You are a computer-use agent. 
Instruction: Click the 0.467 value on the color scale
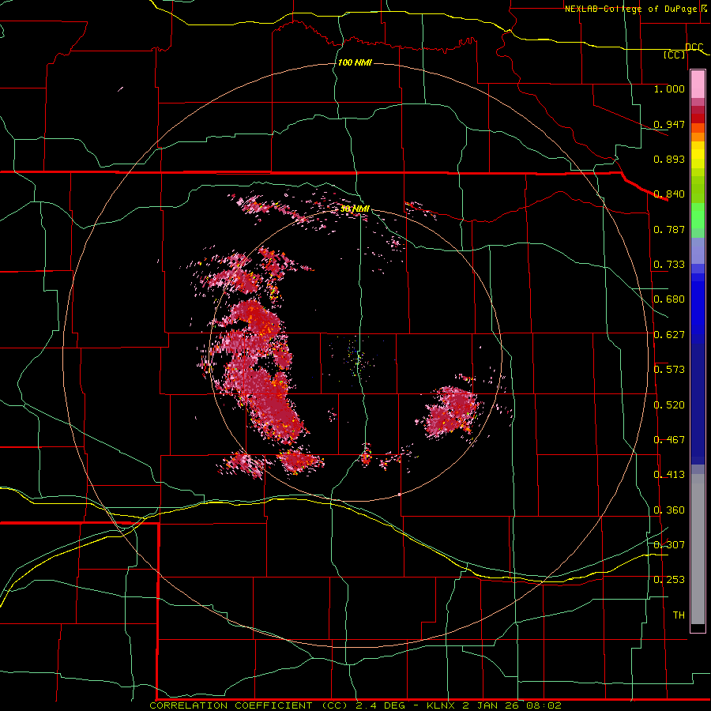pos(669,440)
